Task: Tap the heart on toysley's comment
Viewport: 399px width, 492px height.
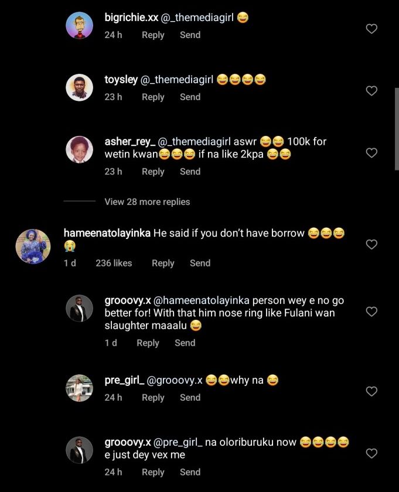Action: (x=371, y=91)
